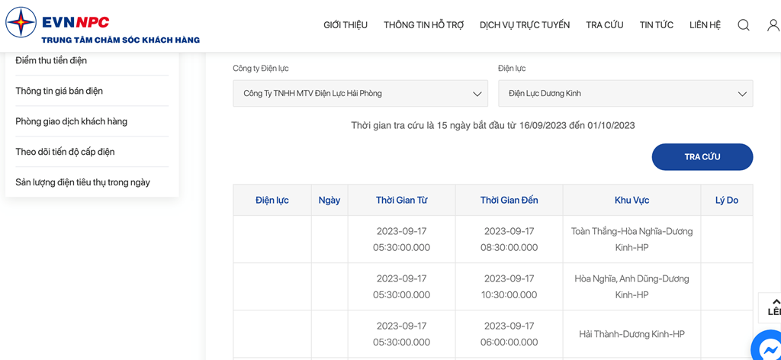Expand the Điện lực Dương Kinh dropdown

(625, 93)
